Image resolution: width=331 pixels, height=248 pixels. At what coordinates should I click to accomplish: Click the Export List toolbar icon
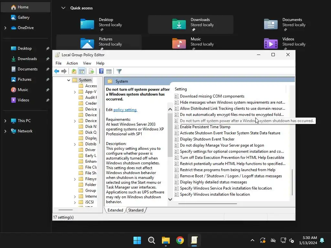pyautogui.click(x=91, y=71)
